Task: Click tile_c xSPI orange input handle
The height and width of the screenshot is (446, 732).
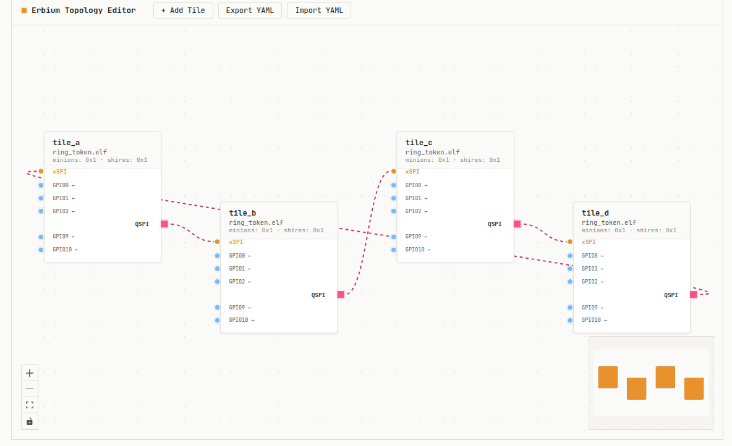Action: point(394,171)
